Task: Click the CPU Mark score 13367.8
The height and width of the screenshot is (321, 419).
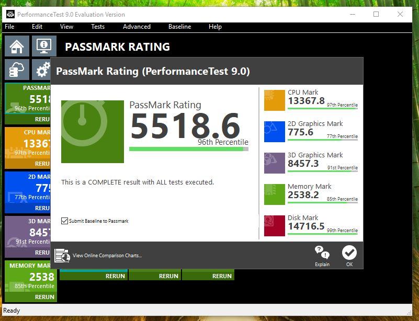Action: pos(306,101)
